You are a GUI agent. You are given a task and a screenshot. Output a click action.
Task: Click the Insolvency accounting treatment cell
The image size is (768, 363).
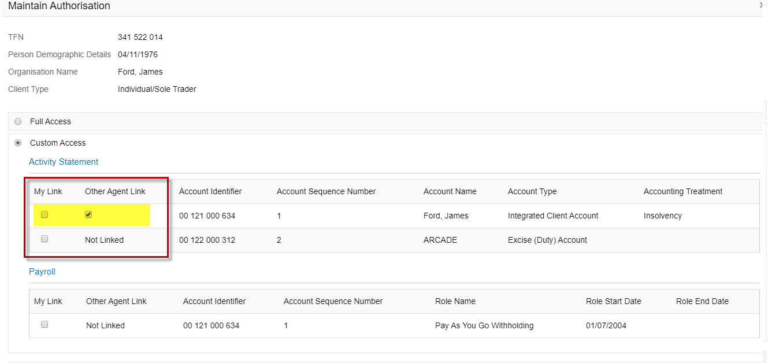(662, 216)
